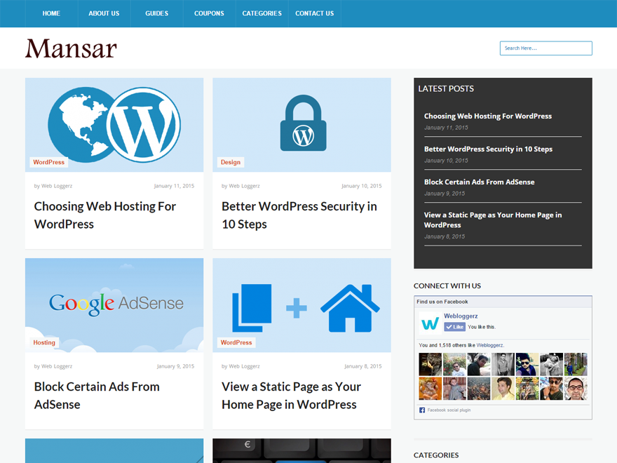Open the Coupons section
617x463 pixels.
[x=208, y=13]
